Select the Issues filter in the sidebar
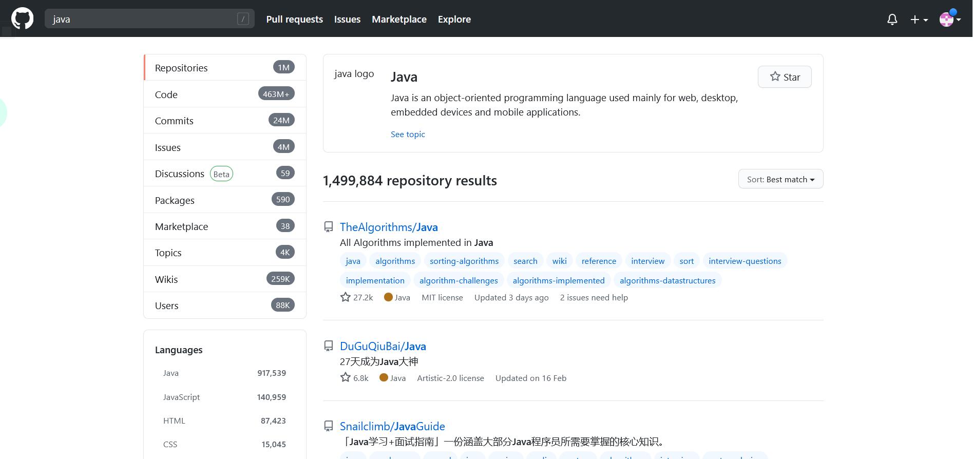973x459 pixels. 225,147
